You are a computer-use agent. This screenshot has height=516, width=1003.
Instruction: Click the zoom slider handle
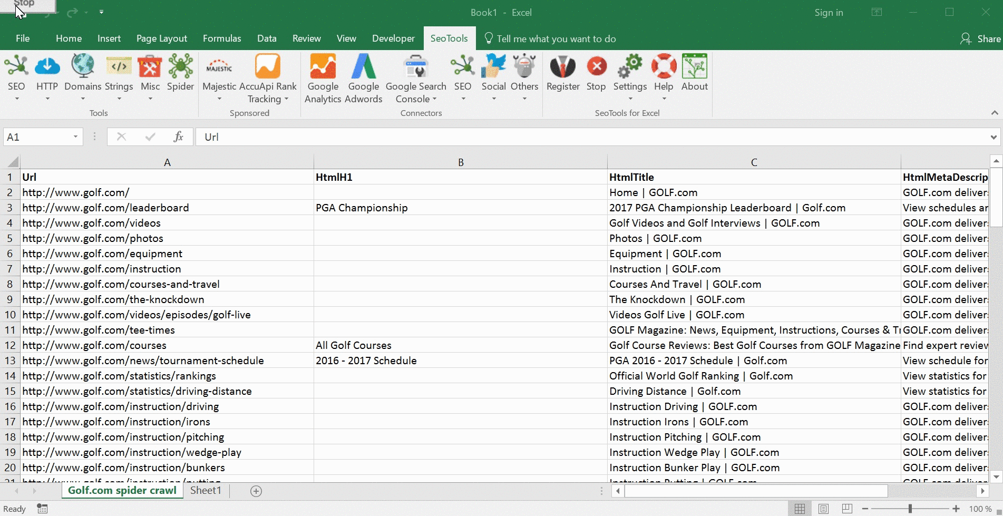[910, 509]
